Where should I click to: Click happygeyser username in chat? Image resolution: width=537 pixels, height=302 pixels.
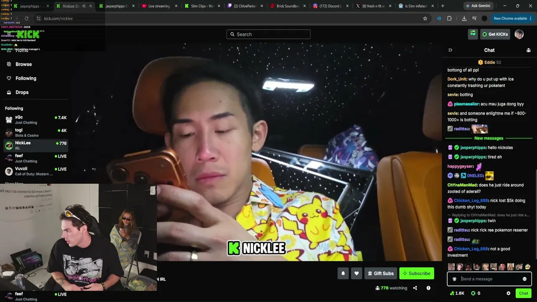click(460, 167)
